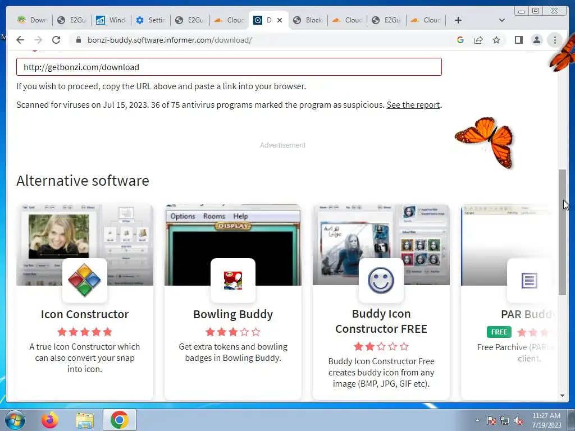Click the Bowling Buddy star rating
The width and height of the screenshot is (575, 431).
coord(233,332)
